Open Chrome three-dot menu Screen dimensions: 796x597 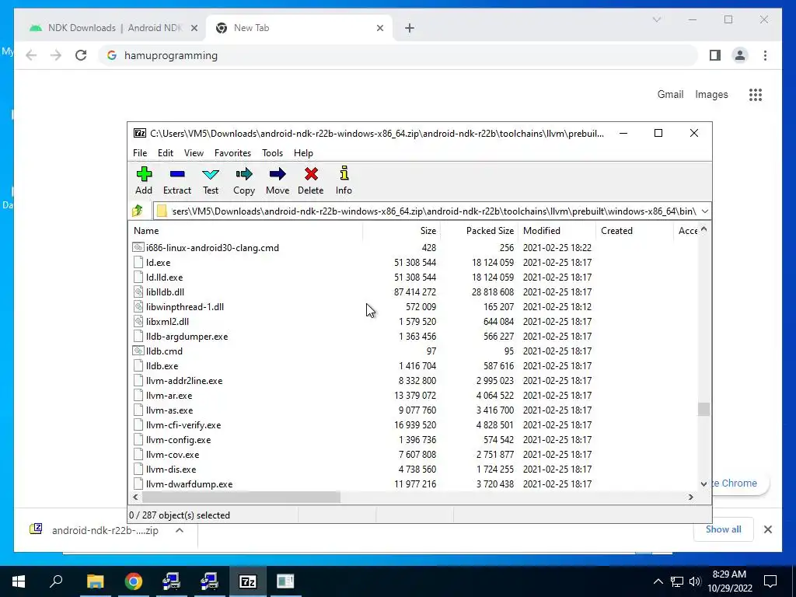[765, 55]
